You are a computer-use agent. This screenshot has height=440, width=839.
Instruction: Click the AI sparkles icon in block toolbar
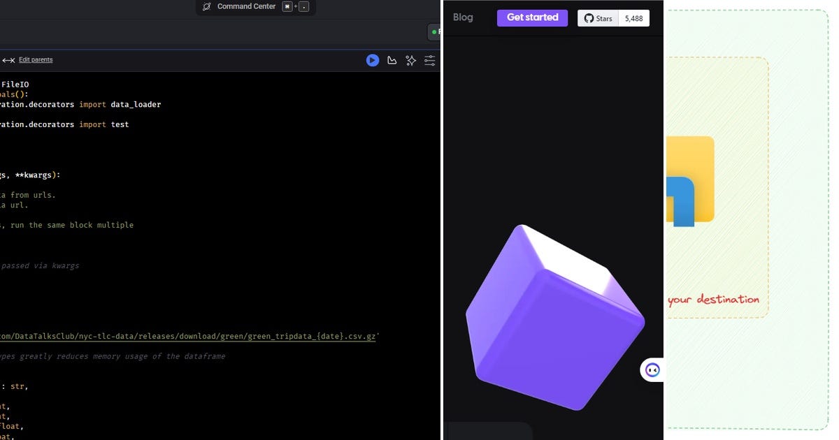(x=410, y=60)
